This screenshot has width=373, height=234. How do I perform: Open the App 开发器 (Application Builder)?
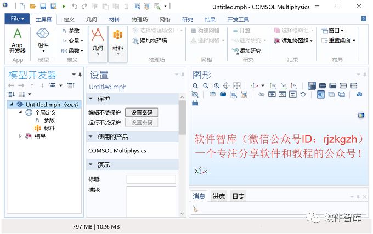click(x=18, y=41)
